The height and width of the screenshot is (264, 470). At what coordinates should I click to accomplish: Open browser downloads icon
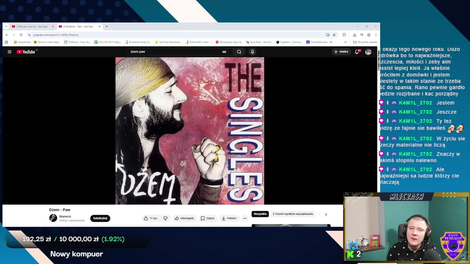[354, 35]
